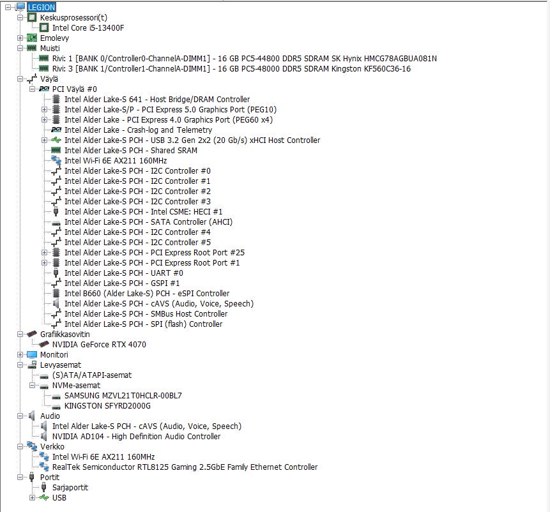Select cAVS entry under Audio category
Image resolution: width=550 pixels, height=512 pixels.
click(x=147, y=426)
